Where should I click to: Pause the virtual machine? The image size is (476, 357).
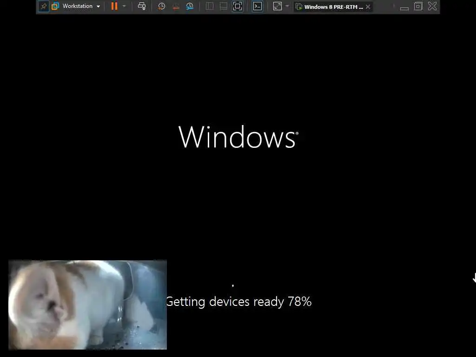tap(114, 6)
